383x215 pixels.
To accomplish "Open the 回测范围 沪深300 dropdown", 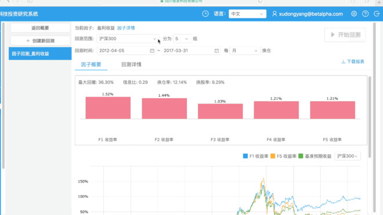I will point(128,39).
